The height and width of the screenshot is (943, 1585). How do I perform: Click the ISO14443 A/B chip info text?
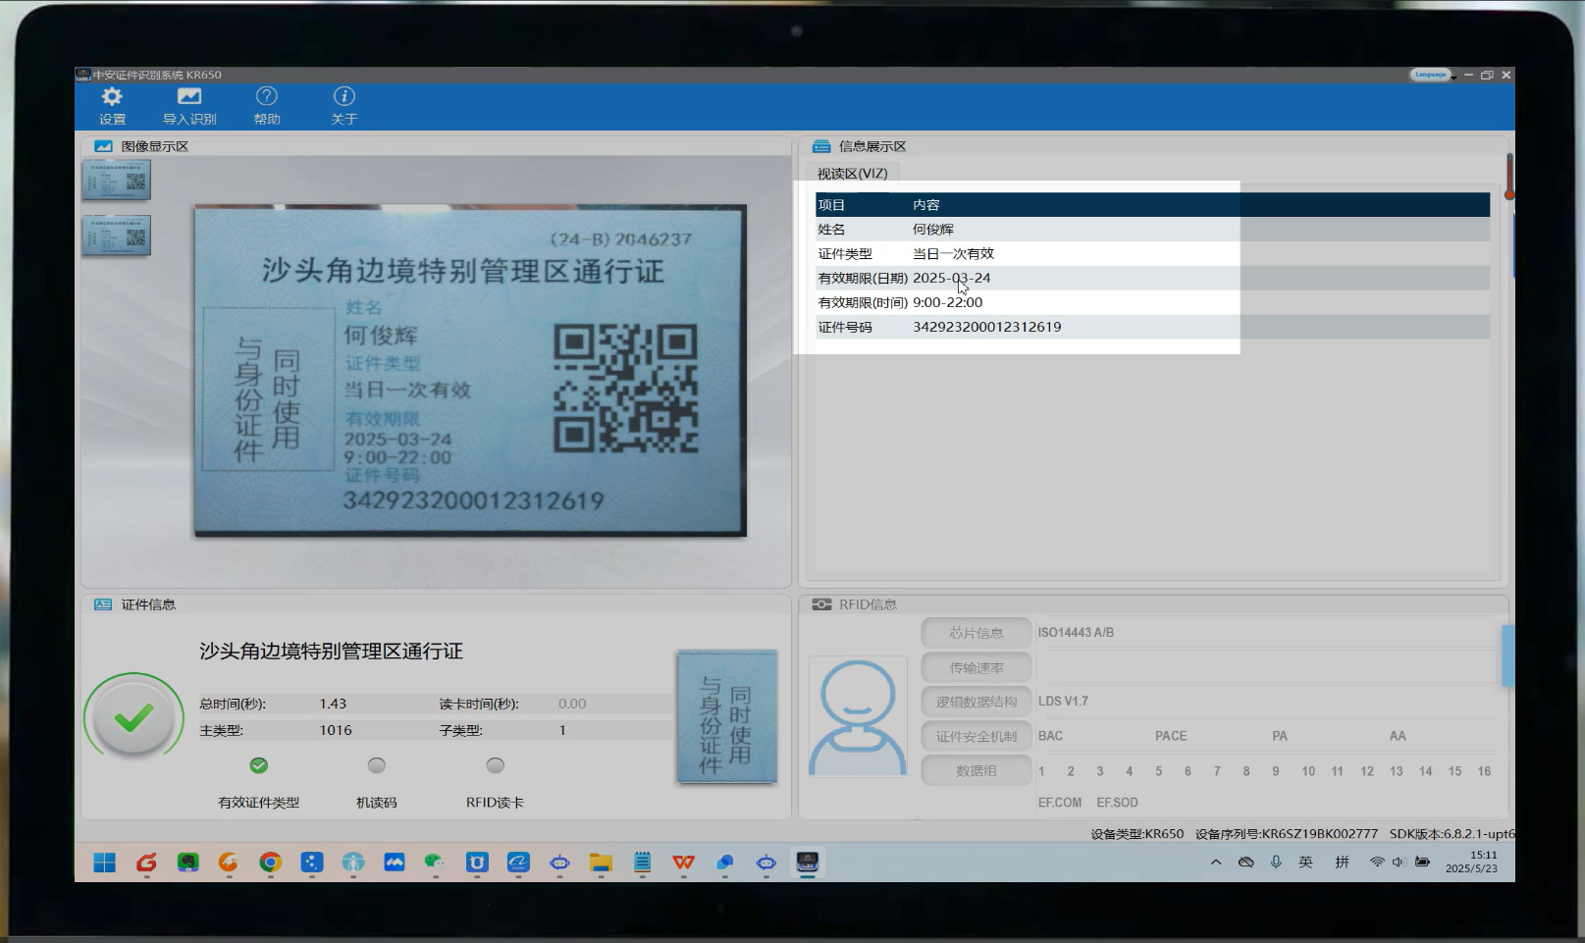pyautogui.click(x=1076, y=633)
